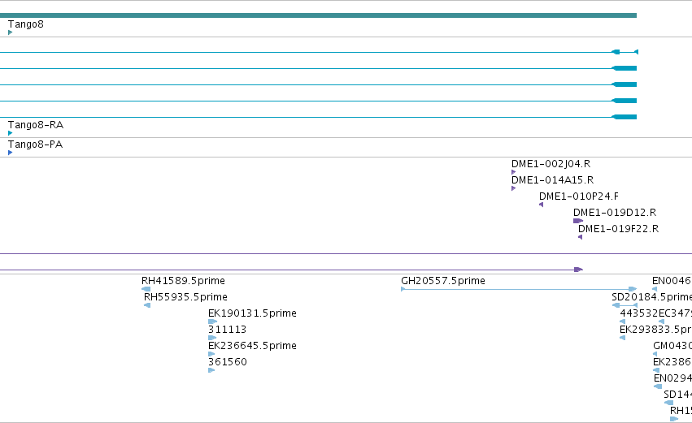The height and width of the screenshot is (423, 692).
Task: Open the RH41589.5prime EST label
Action: [183, 281]
